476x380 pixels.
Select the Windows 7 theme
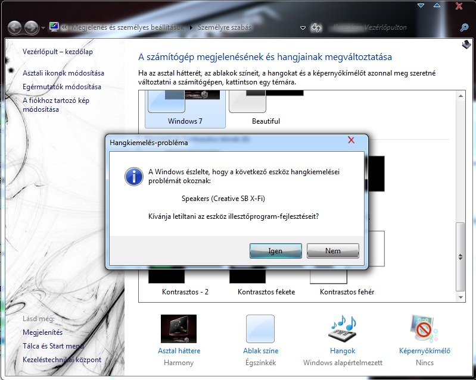click(x=185, y=109)
